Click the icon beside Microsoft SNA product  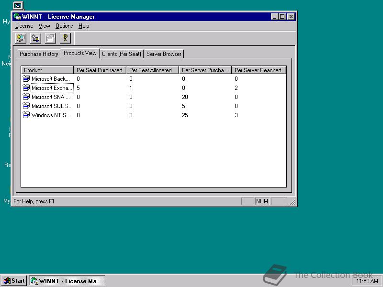click(26, 97)
